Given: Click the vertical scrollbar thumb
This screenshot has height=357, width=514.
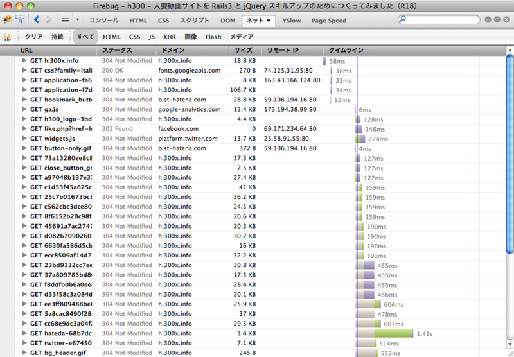Looking at the screenshot, I should (510, 154).
